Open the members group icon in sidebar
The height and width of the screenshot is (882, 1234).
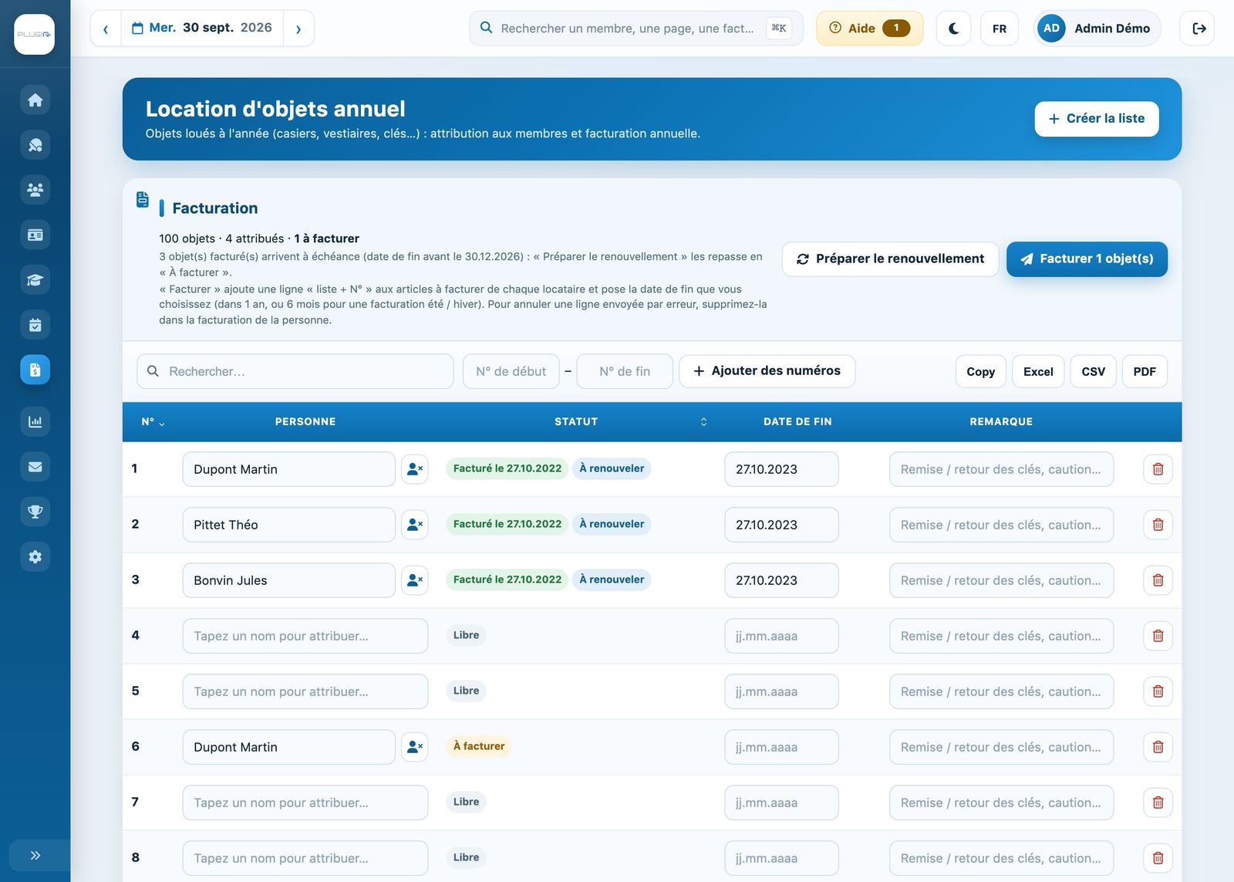click(x=35, y=190)
